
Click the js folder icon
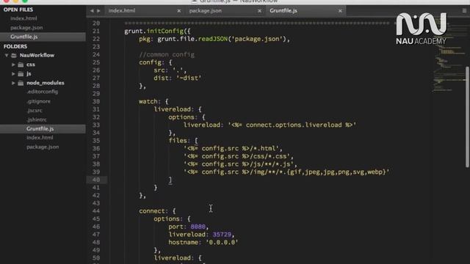pyautogui.click(x=21, y=73)
